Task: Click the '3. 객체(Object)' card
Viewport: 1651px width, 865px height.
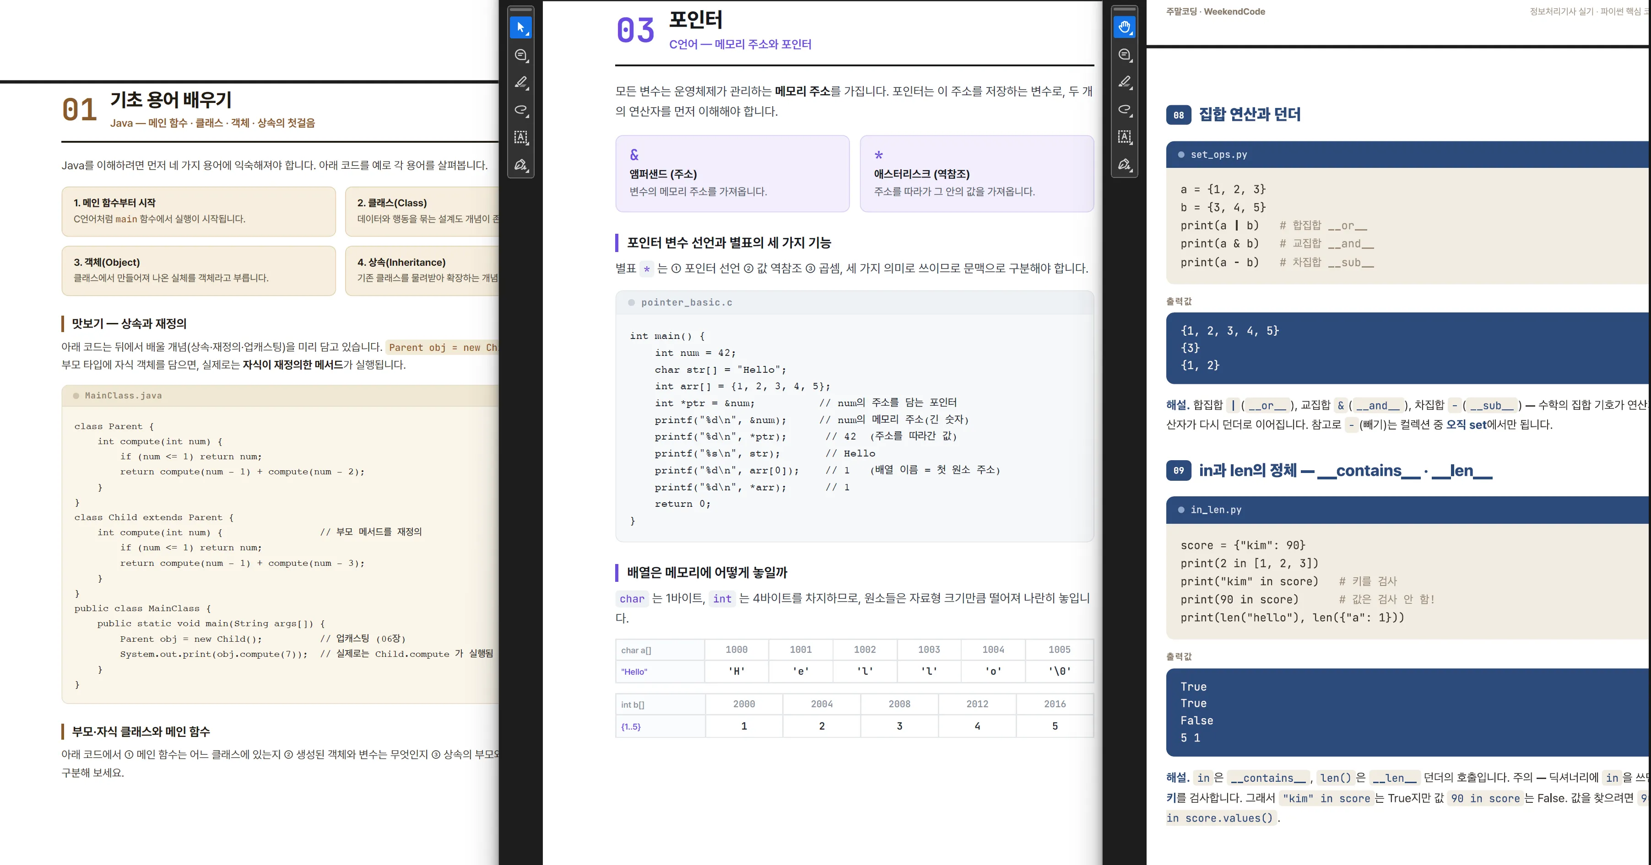Action: tap(199, 270)
